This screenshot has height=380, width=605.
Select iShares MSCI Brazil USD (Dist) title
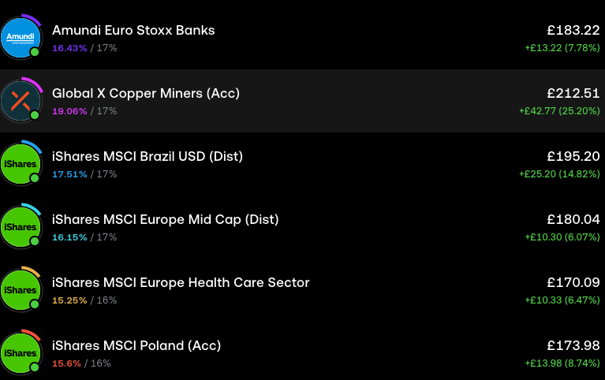click(x=148, y=156)
